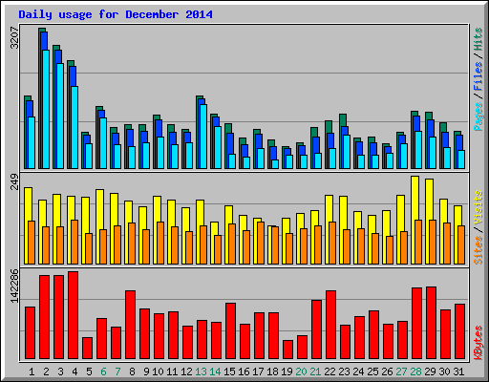Click green day 21 on the x-axis
This screenshot has height=382, width=489.
315,371
